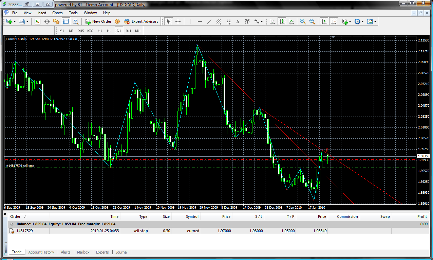Open the Periodicity clock dropdown
433x260 pixels.
[x=357, y=21]
